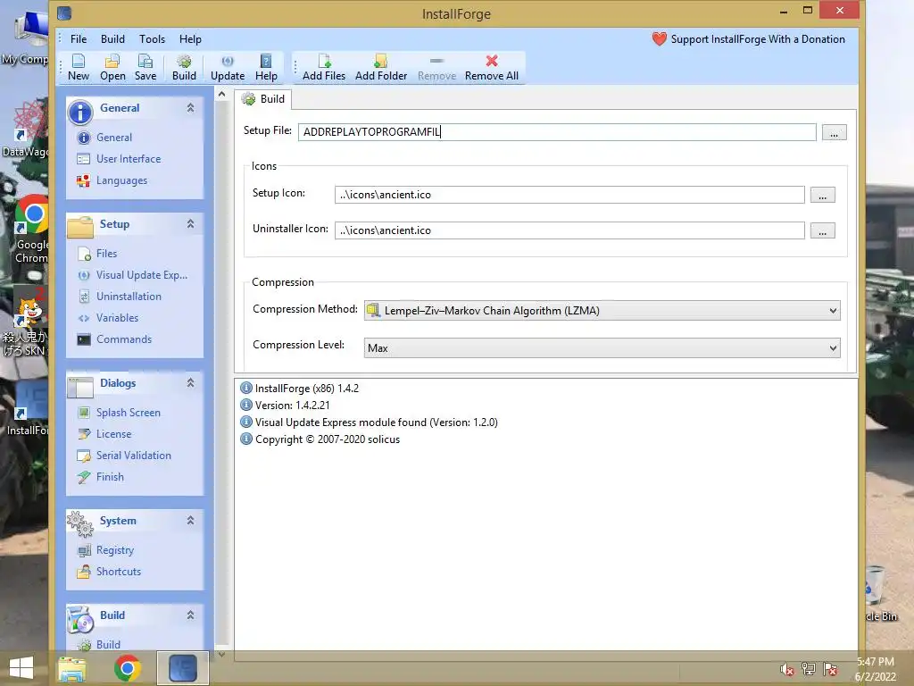
Task: Click the New project toolbar icon
Action: pos(79,67)
